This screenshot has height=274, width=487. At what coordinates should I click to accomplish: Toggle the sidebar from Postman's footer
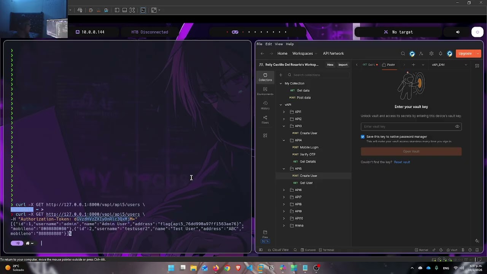click(261, 250)
